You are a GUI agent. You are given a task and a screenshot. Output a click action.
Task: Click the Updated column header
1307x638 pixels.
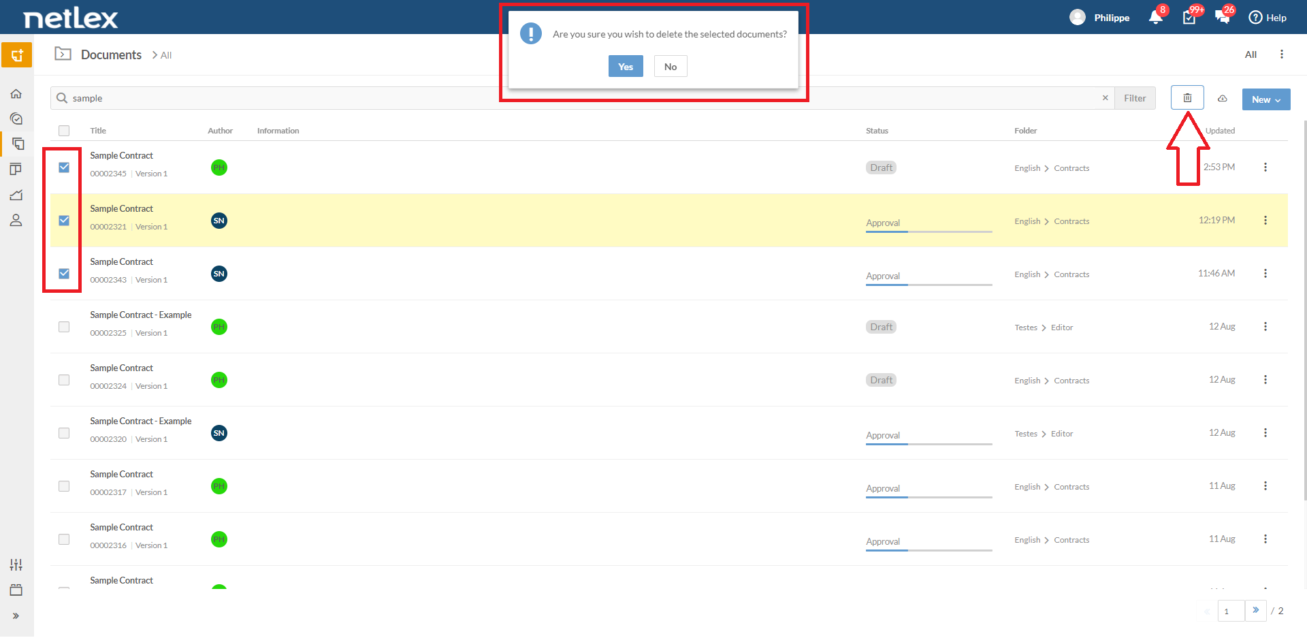pos(1220,131)
